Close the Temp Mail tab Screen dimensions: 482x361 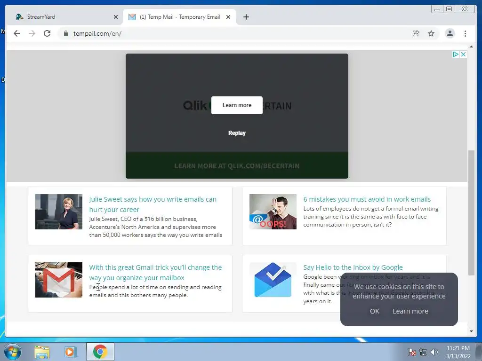point(228,17)
